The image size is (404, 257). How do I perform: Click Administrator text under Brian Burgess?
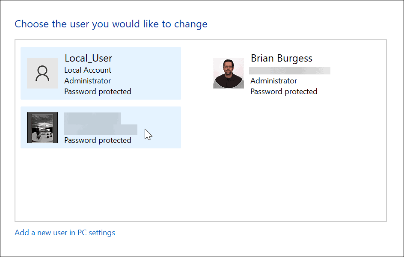point(273,80)
